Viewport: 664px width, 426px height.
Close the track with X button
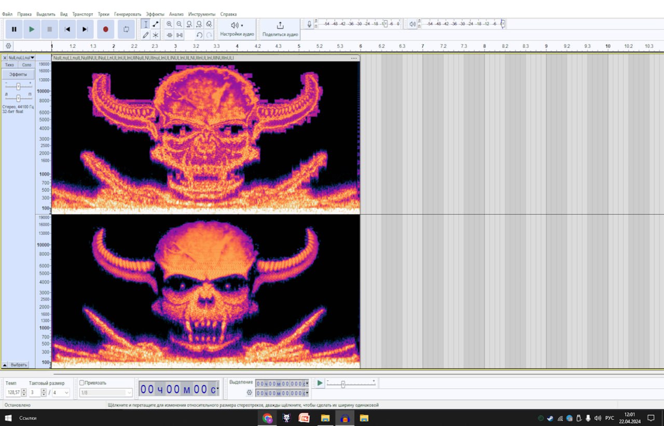point(5,58)
